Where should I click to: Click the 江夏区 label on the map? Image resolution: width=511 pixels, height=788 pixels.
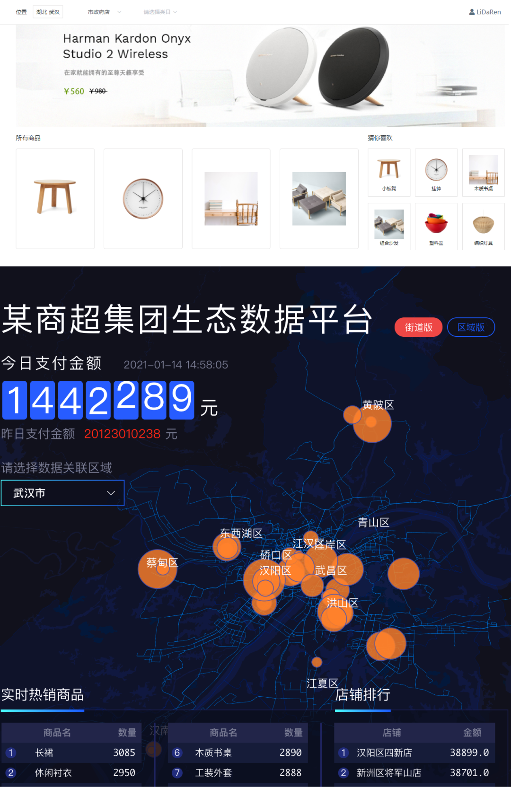[322, 683]
